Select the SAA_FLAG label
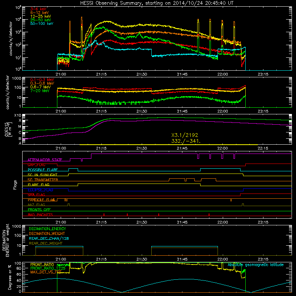This screenshot has height=296, width=296. pyautogui.click(x=36, y=195)
